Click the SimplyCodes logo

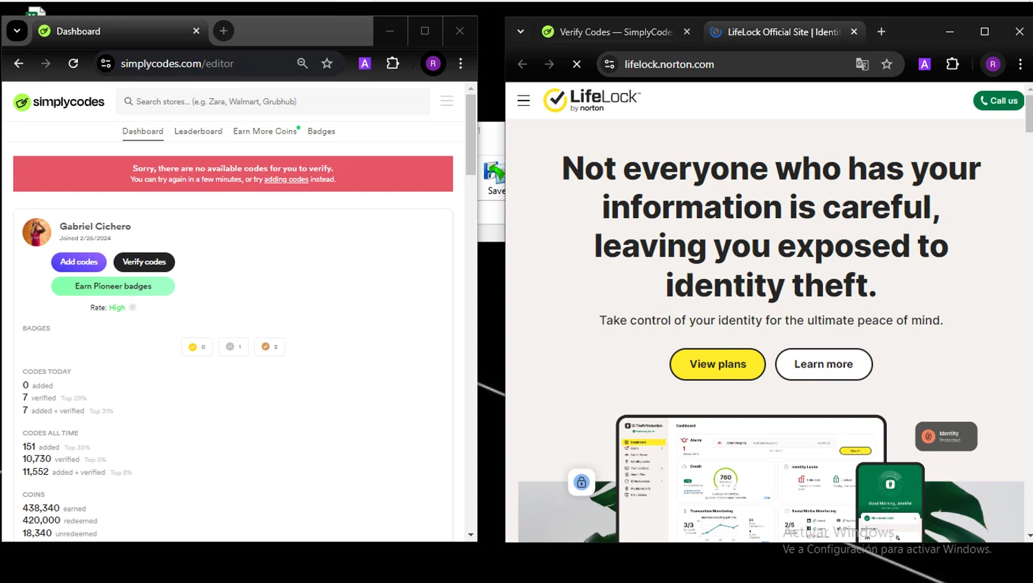(x=59, y=102)
